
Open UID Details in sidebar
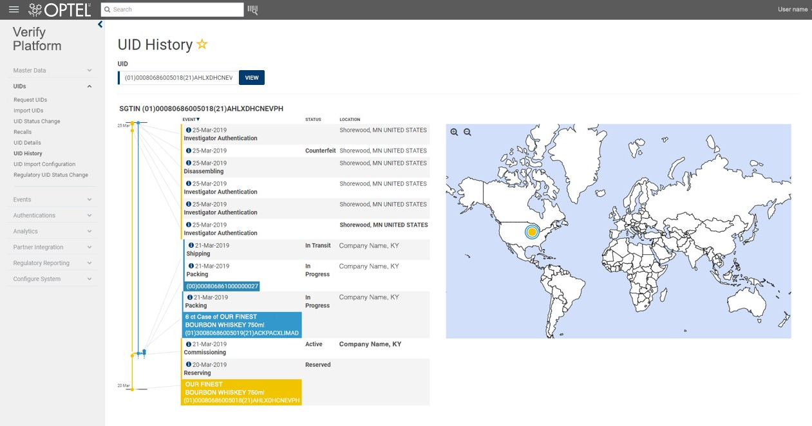coord(27,143)
